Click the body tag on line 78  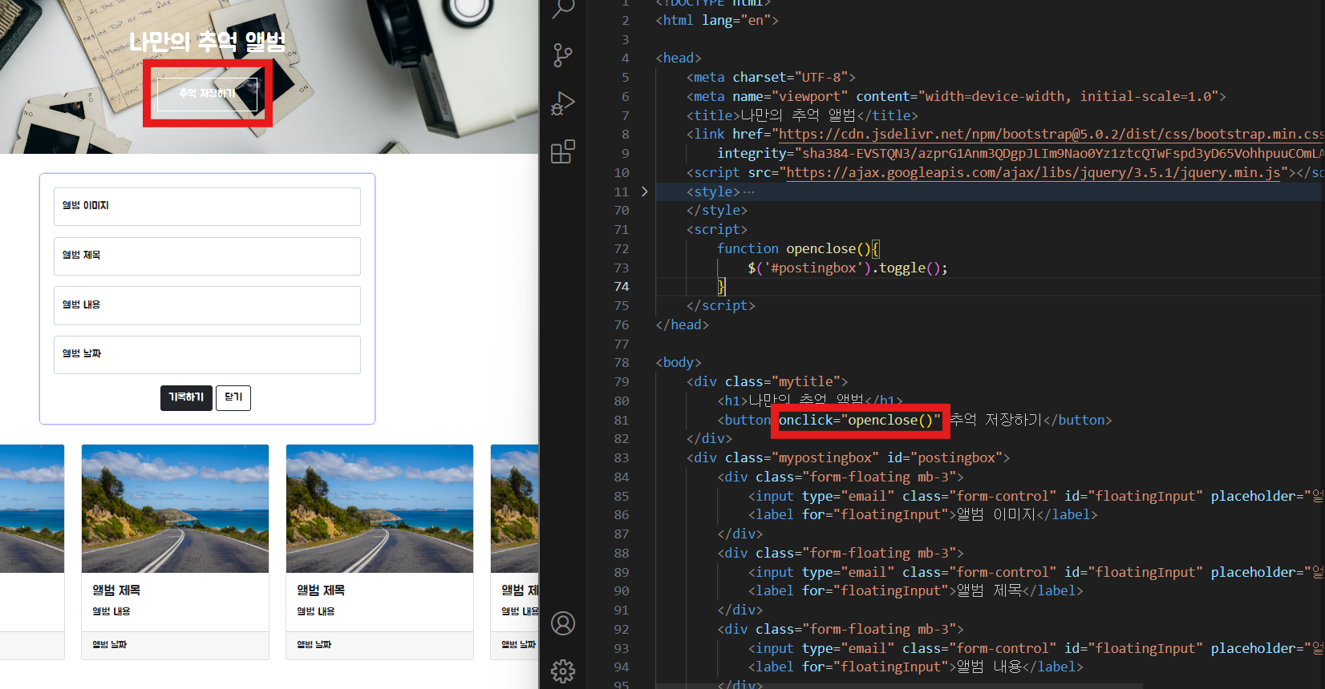pyautogui.click(x=679, y=362)
